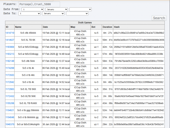Image resolution: width=170 pixels, height=128 pixels.
Task: Click the Hash column header
Action: coord(139,27)
